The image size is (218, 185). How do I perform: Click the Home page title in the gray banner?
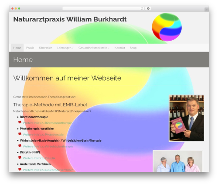[x=23, y=59]
